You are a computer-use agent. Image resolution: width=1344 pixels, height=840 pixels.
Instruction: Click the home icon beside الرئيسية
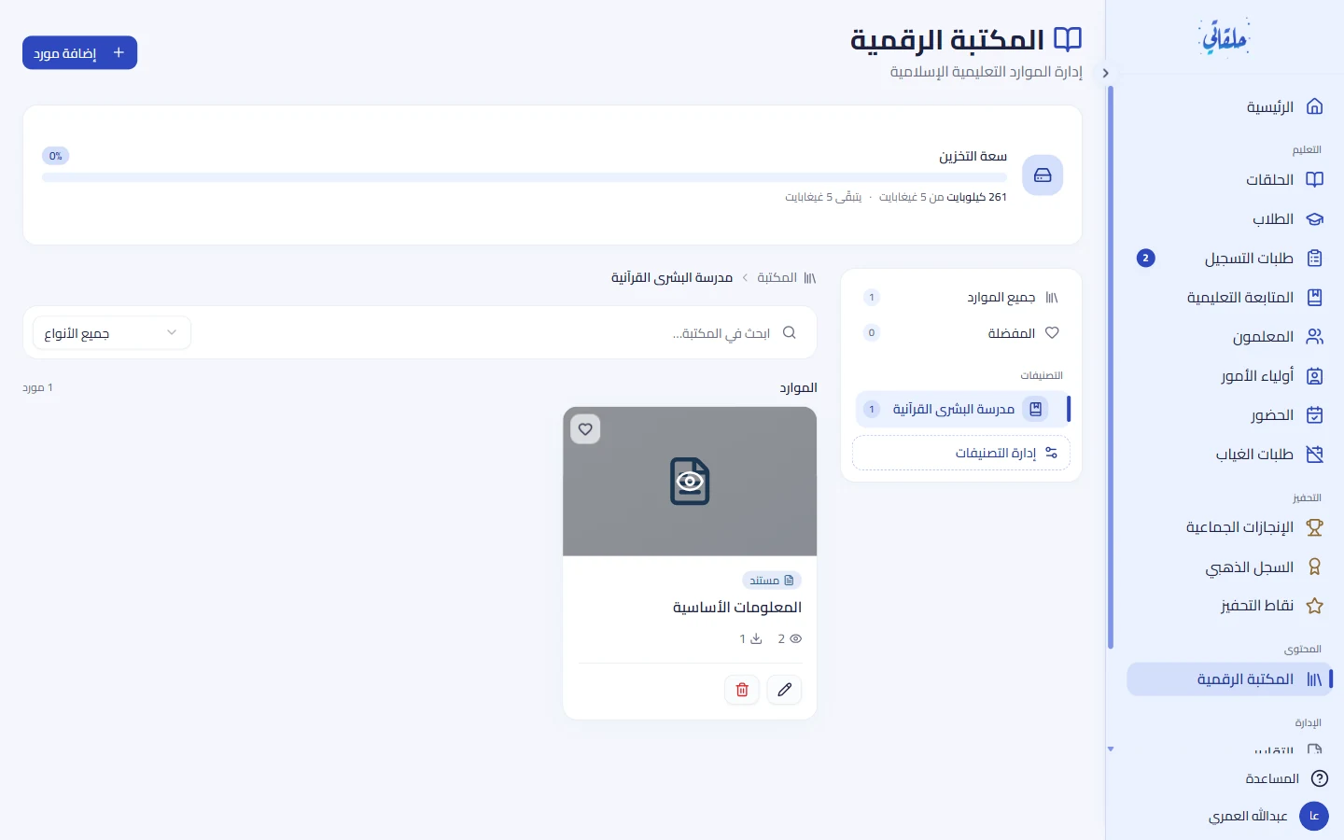(x=1314, y=106)
